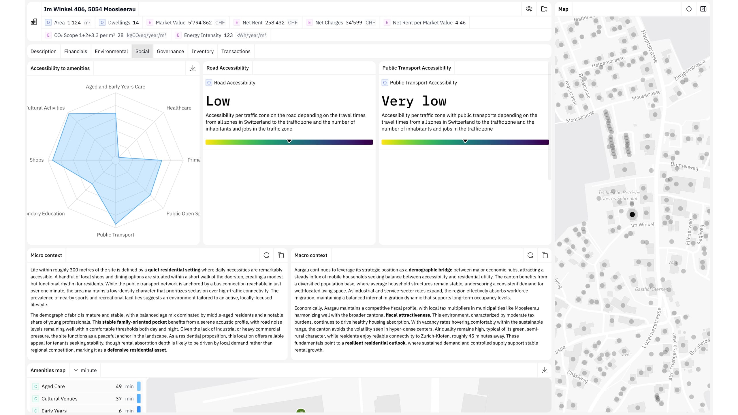Go to the Inventory tab
The image size is (738, 415).
coord(203,51)
